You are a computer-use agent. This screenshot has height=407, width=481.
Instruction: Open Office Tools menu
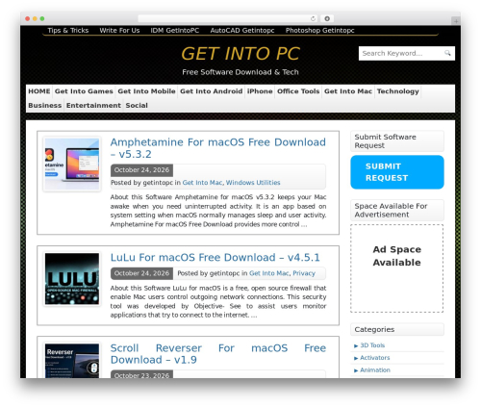298,91
